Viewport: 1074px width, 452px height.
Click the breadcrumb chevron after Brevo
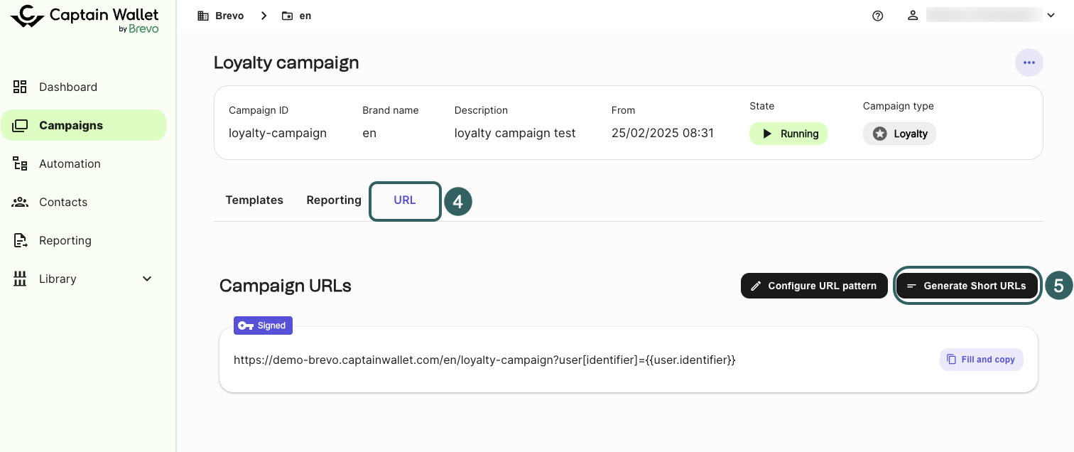[264, 16]
